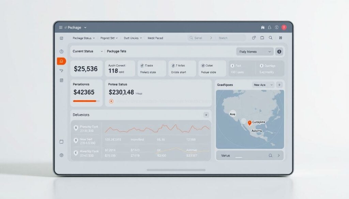Open the Tiasts Rolets state card
This screenshot has width=349, height=199.
(x=152, y=69)
